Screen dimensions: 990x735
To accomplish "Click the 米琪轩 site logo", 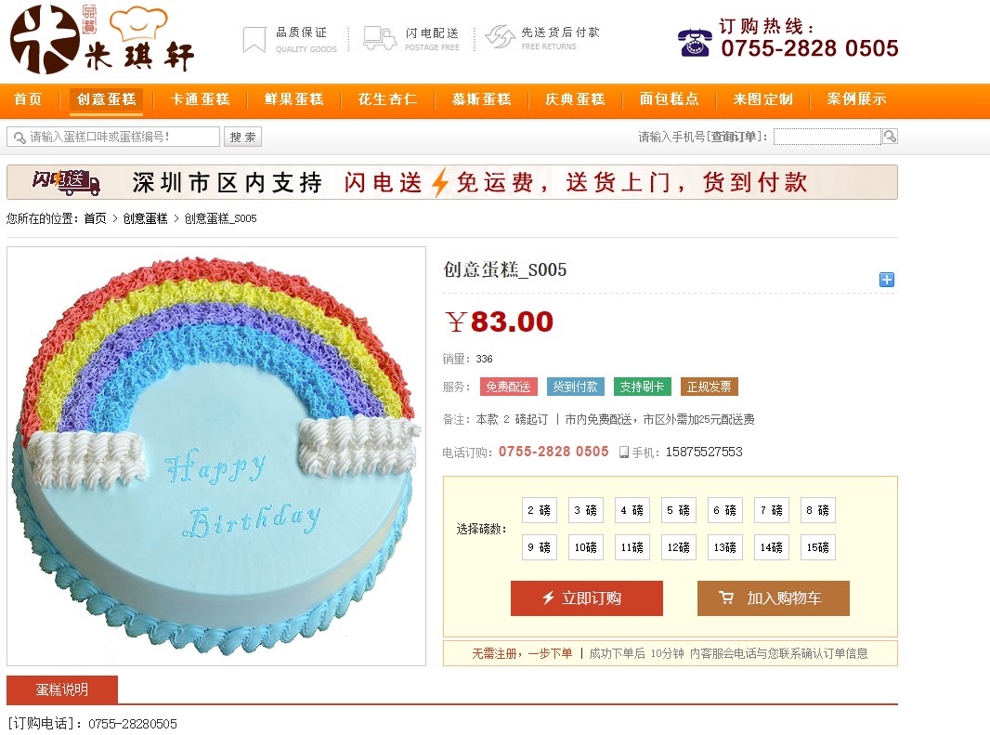I will pyautogui.click(x=102, y=39).
